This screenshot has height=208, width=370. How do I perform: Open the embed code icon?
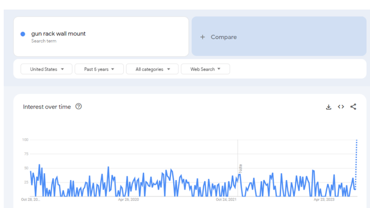pos(341,107)
